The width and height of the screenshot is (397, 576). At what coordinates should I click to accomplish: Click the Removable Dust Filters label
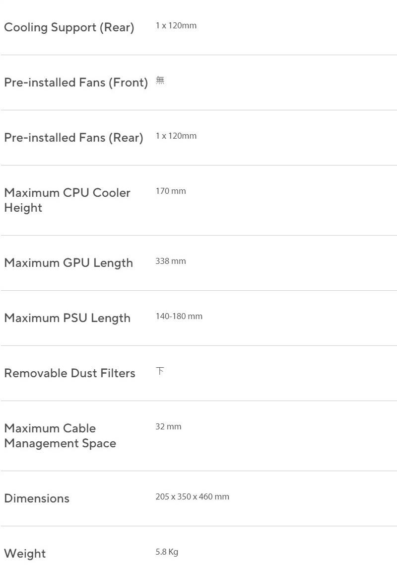(x=69, y=373)
